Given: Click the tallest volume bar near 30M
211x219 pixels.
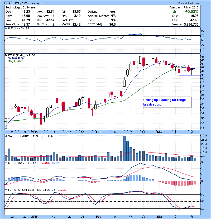Looking at the screenshot, I should [x=124, y=148].
